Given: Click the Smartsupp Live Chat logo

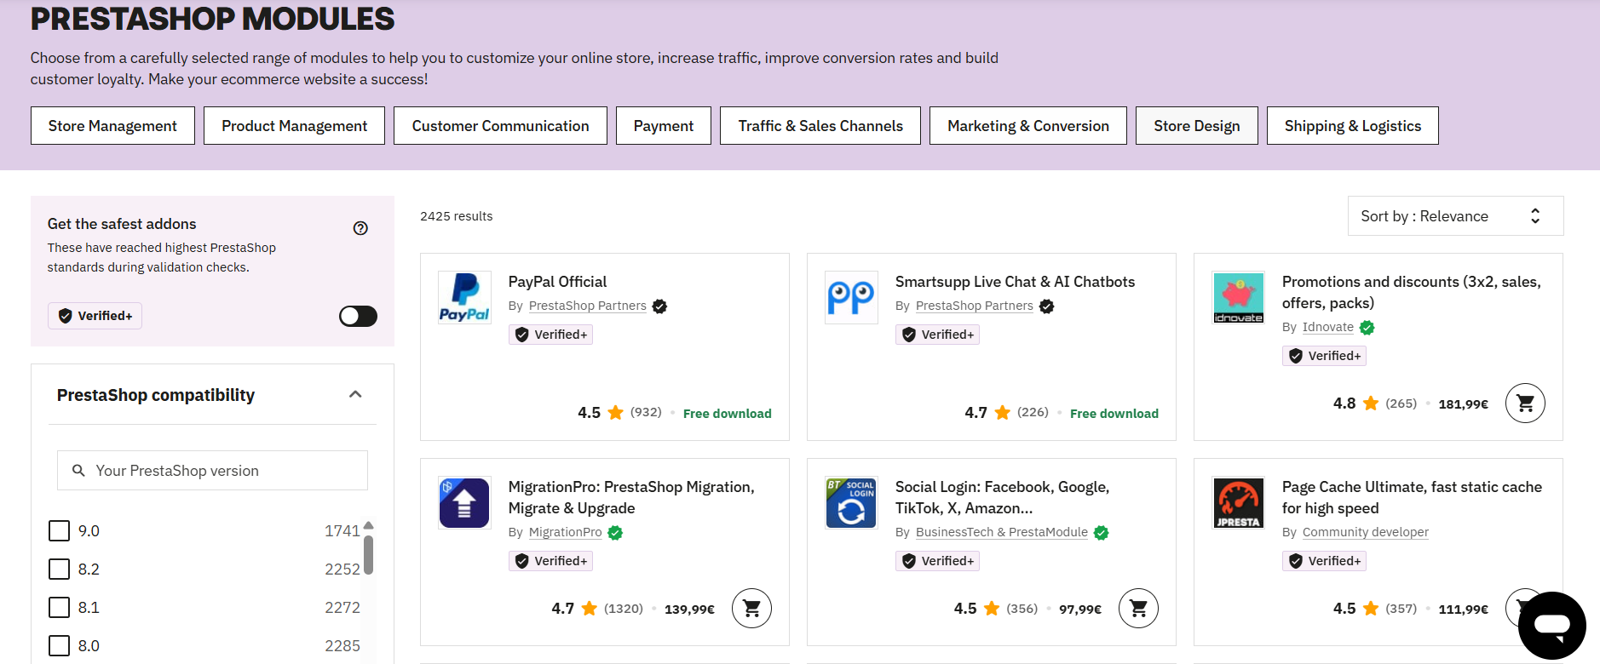Looking at the screenshot, I should coord(851,297).
